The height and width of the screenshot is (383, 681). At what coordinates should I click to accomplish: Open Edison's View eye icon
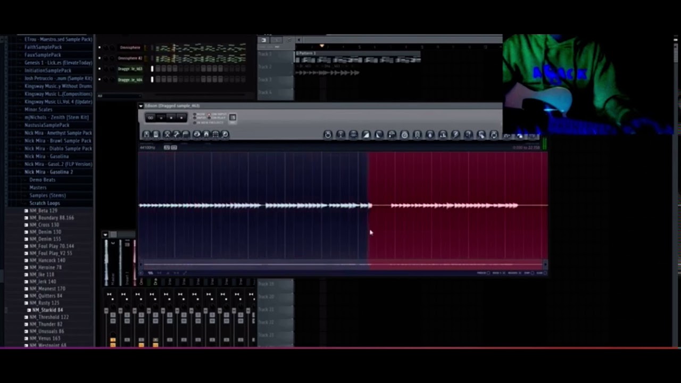197,135
